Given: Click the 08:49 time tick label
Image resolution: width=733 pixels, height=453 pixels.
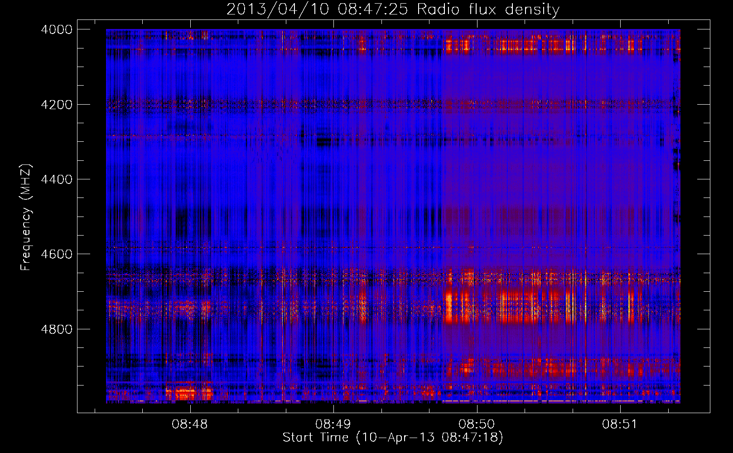Looking at the screenshot, I should coord(333,424).
